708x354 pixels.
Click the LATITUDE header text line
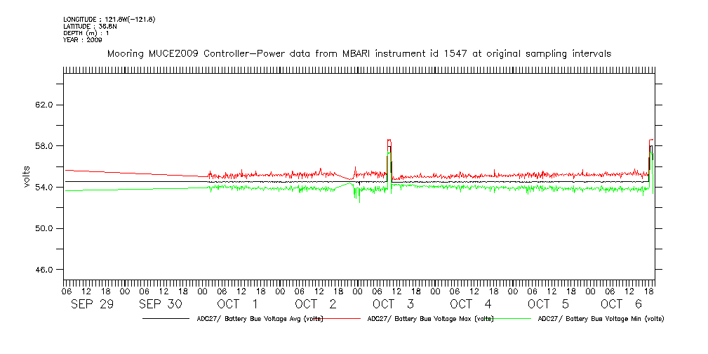[x=89, y=26]
